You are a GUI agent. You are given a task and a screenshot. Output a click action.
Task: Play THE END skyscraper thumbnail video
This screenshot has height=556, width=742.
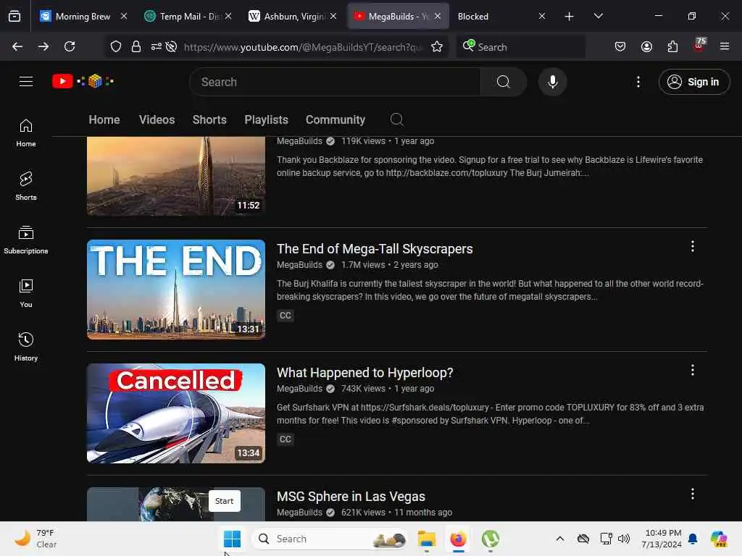pyautogui.click(x=176, y=290)
